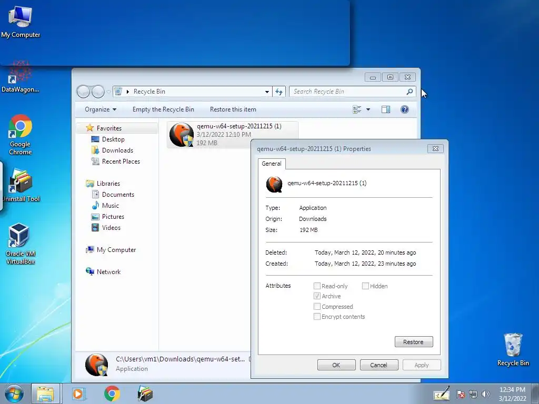Click the filename text in Properties dialog
The image size is (539, 404).
pos(327,183)
